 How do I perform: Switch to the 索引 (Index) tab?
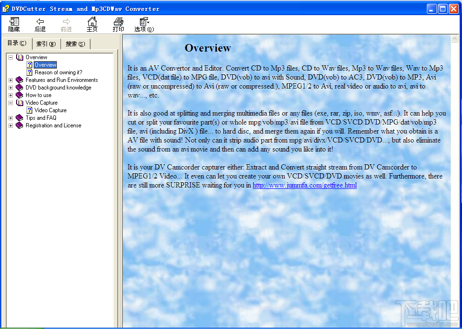[x=46, y=43]
